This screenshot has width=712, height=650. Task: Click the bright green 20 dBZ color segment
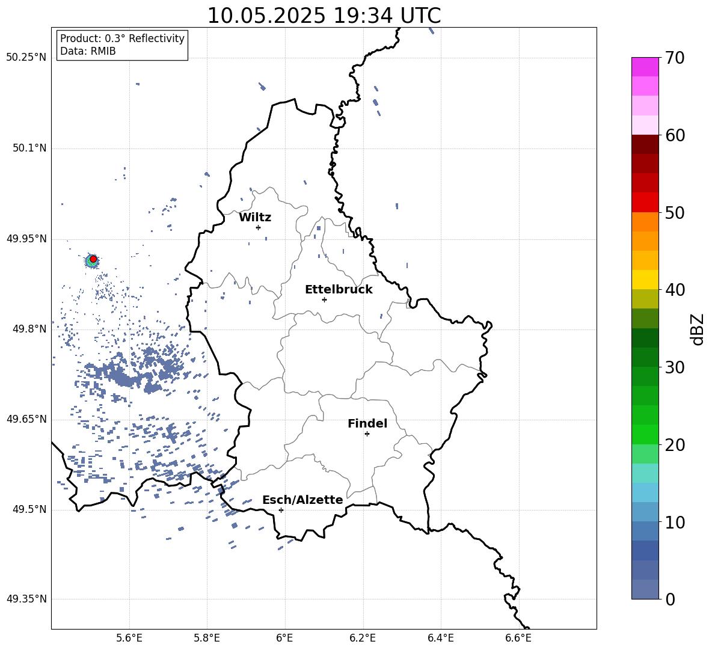tap(645, 434)
